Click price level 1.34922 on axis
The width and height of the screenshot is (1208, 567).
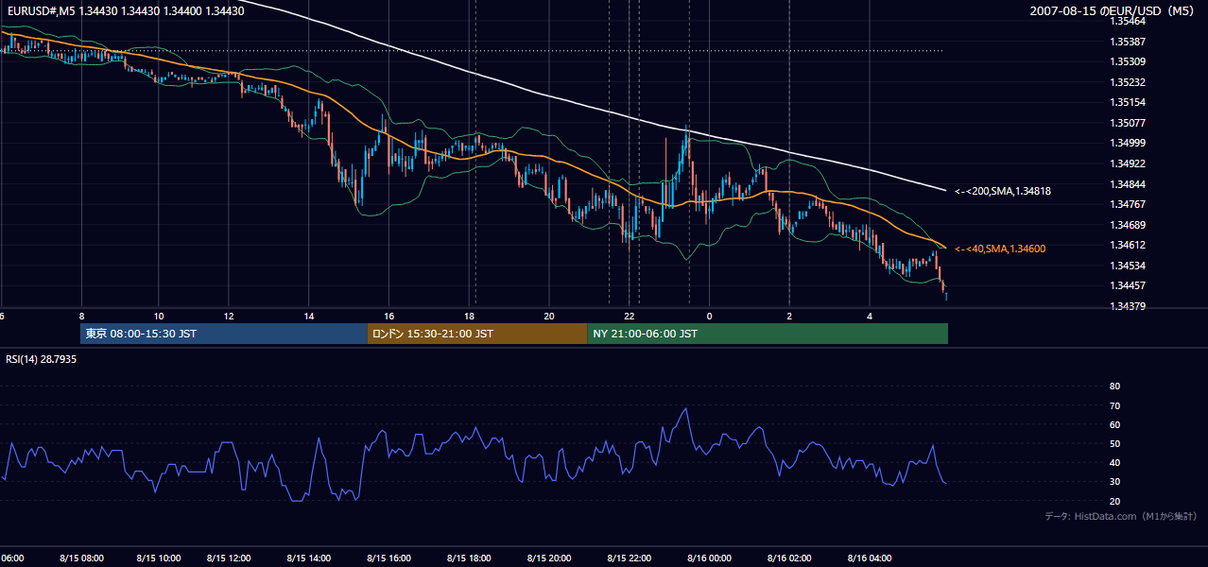pyautogui.click(x=1128, y=163)
